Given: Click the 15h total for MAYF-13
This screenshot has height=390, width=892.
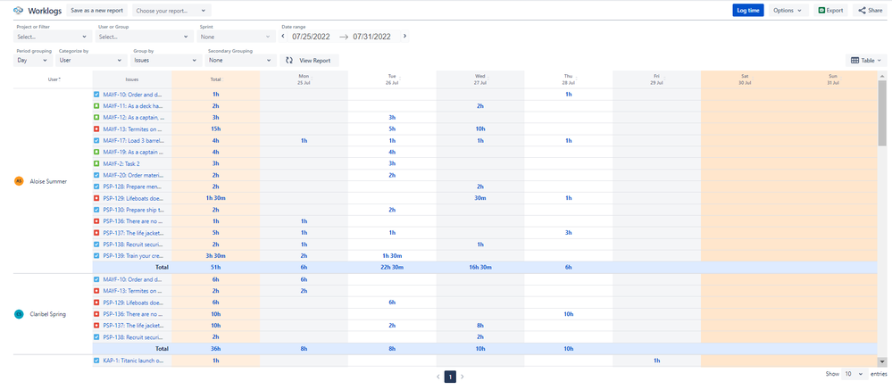Looking at the screenshot, I should (216, 129).
